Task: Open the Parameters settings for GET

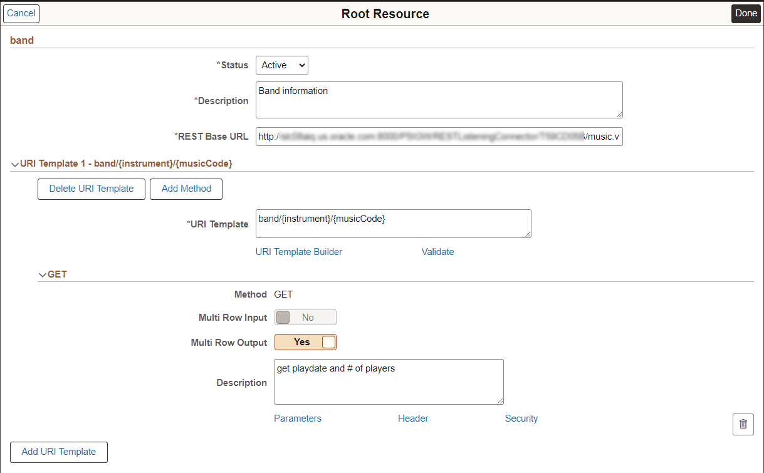Action: [x=297, y=418]
